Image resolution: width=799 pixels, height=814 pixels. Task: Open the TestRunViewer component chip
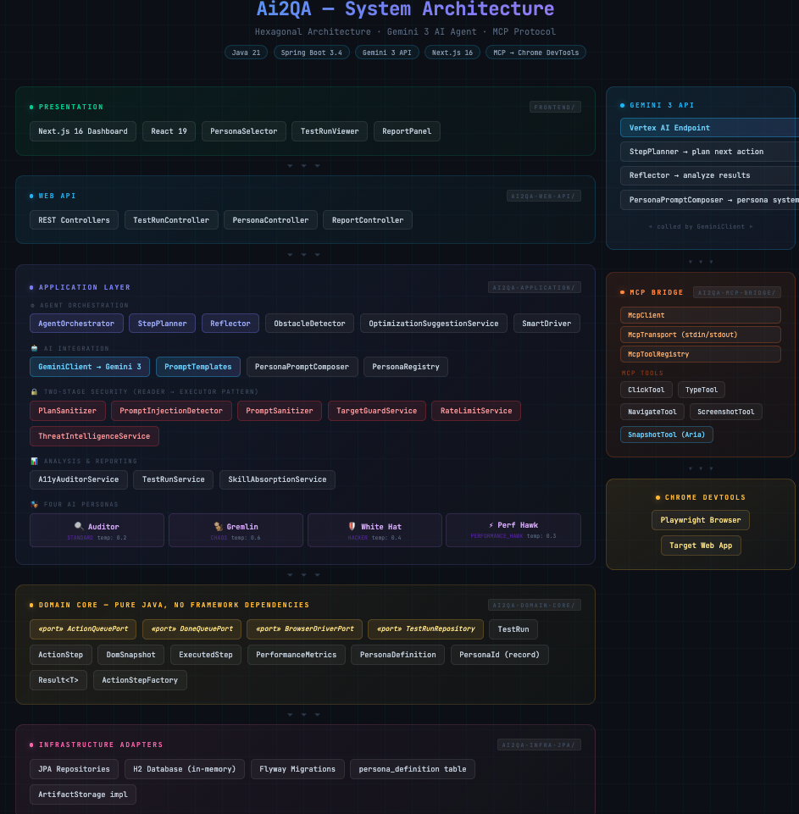coord(330,131)
